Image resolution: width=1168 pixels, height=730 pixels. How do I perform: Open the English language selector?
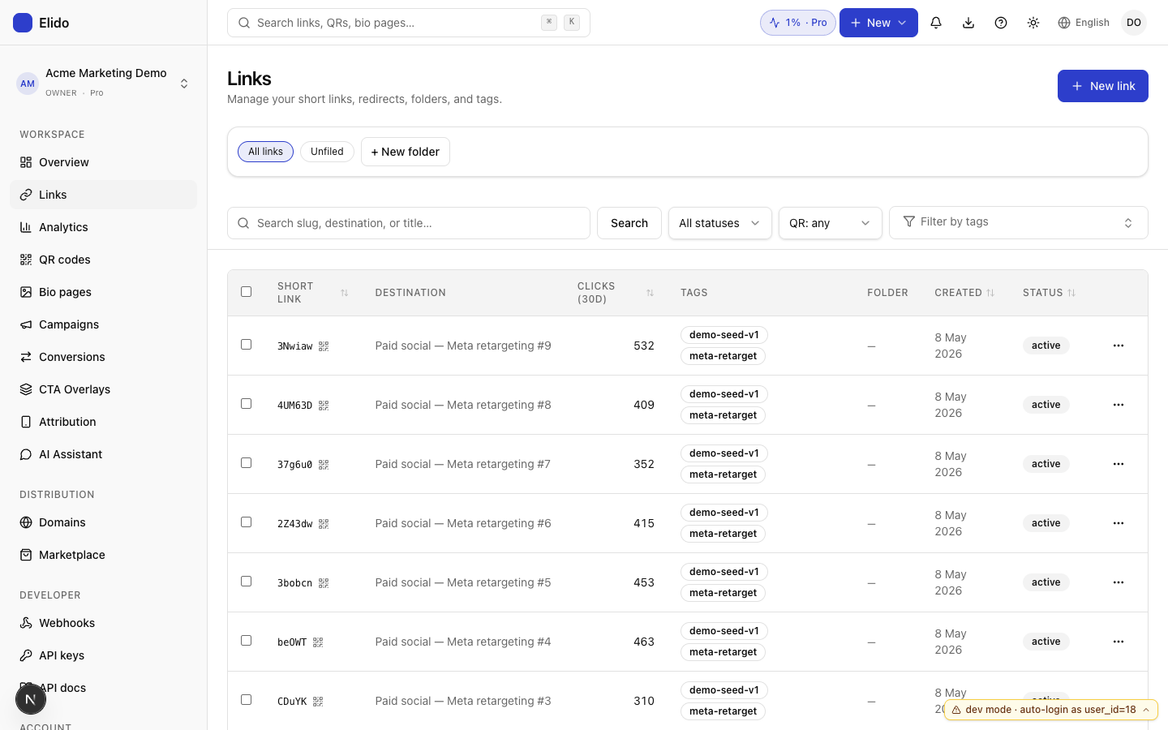coord(1084,23)
